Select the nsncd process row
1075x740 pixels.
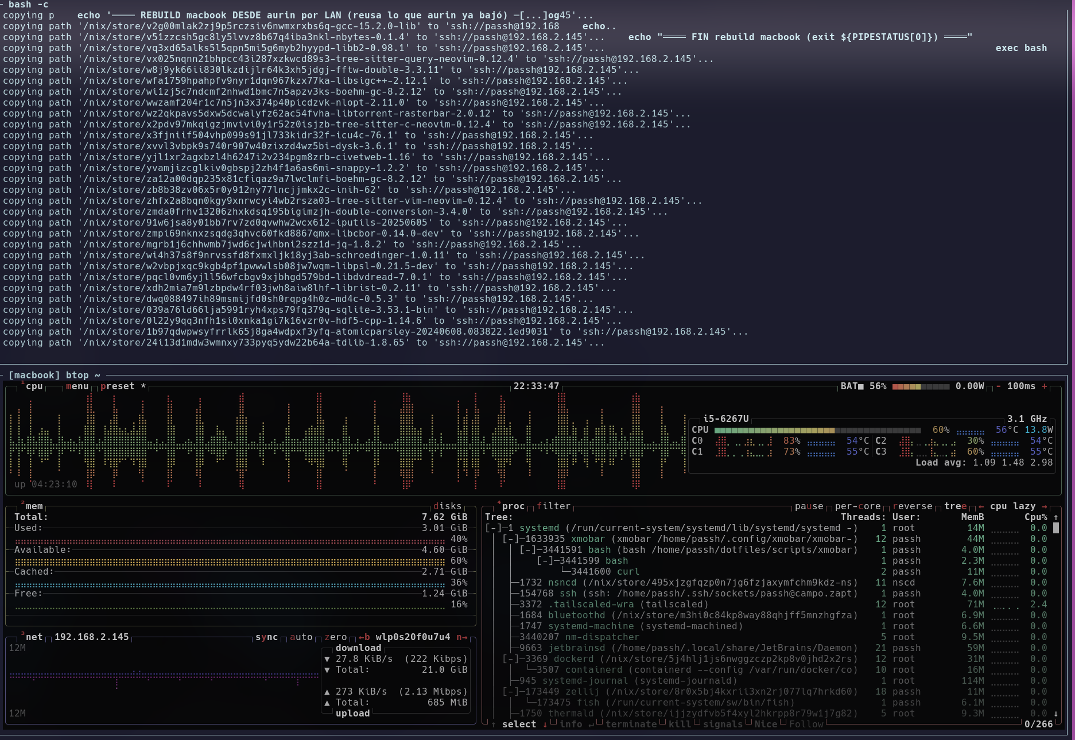point(766,583)
